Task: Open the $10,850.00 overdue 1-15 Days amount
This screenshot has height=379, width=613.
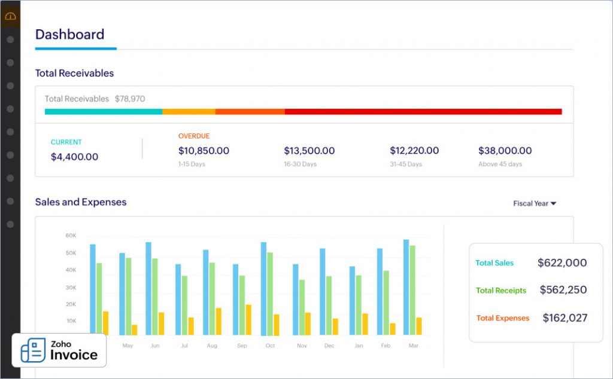Action: coord(204,151)
